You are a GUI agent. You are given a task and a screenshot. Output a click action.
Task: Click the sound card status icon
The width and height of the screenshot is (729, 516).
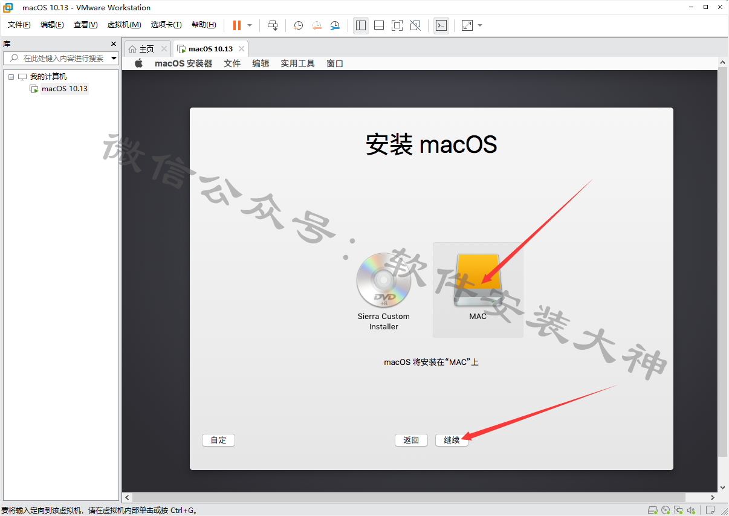[692, 511]
